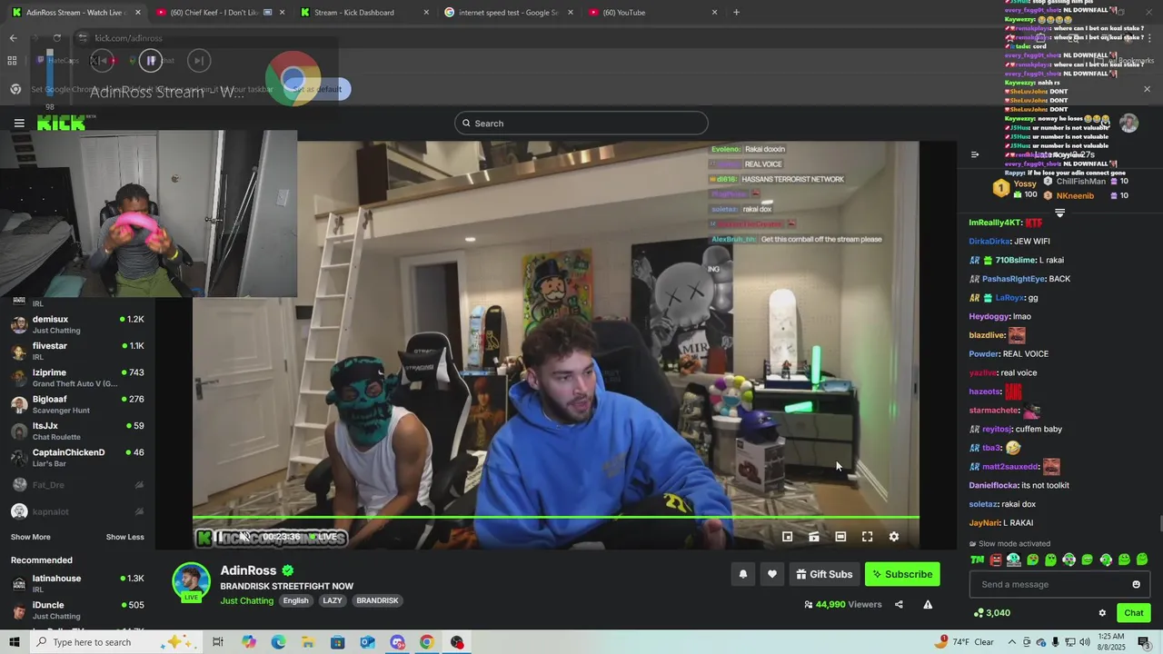Open Microsoft Edge from the taskbar
Viewport: 1163px width, 654px height.
278,642
